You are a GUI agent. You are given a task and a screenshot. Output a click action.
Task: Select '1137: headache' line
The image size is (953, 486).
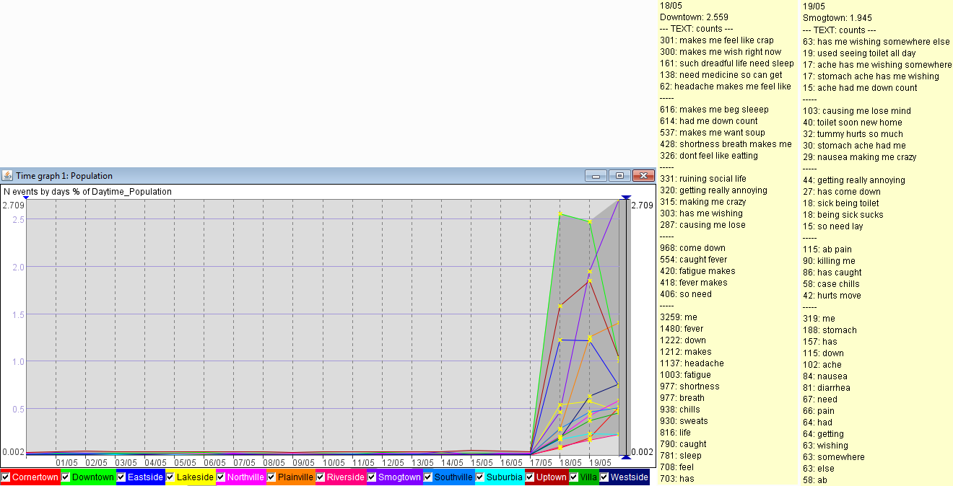[x=692, y=363]
